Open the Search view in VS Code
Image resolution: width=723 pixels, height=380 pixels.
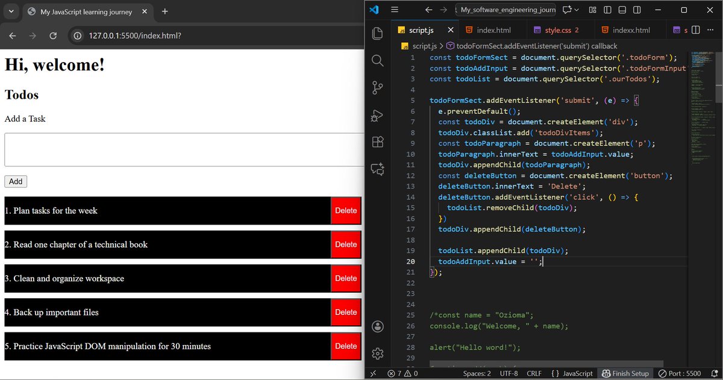378,60
